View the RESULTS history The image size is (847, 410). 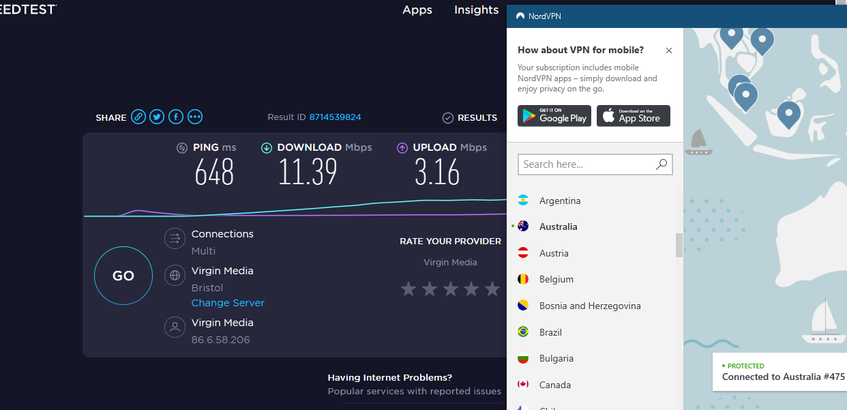pos(470,118)
